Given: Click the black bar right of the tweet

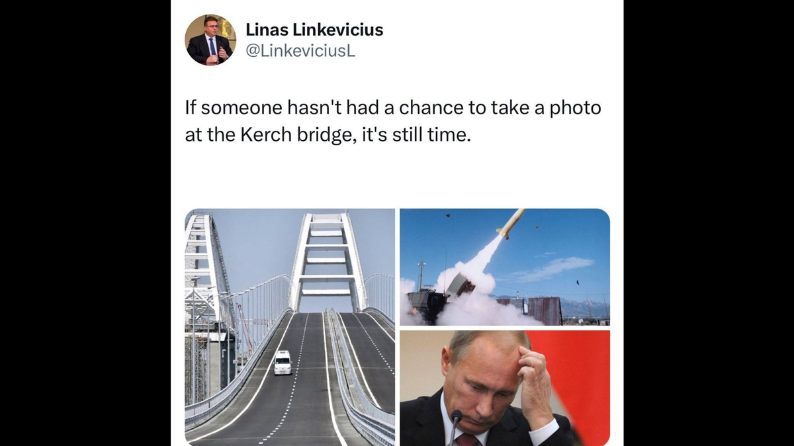Looking at the screenshot, I should click(x=709, y=223).
